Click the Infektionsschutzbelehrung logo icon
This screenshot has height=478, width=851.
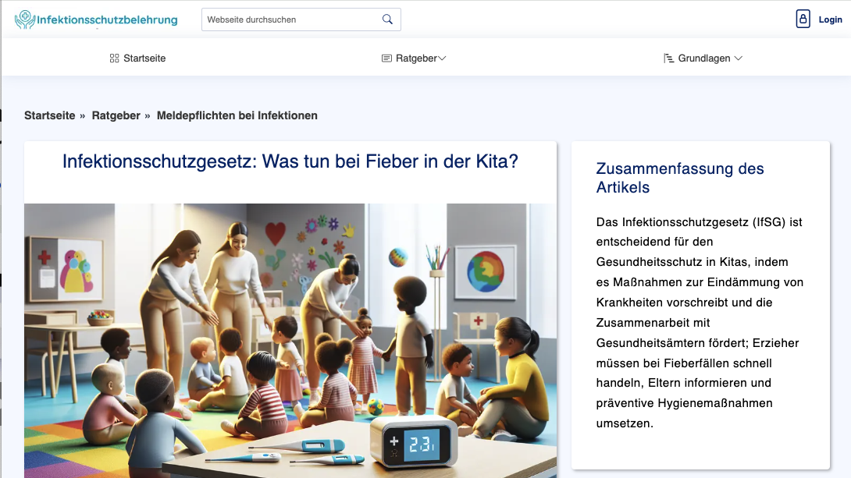(23, 18)
